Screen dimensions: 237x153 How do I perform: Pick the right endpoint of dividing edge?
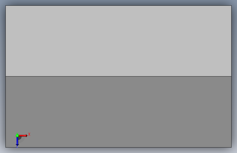click(x=232, y=76)
